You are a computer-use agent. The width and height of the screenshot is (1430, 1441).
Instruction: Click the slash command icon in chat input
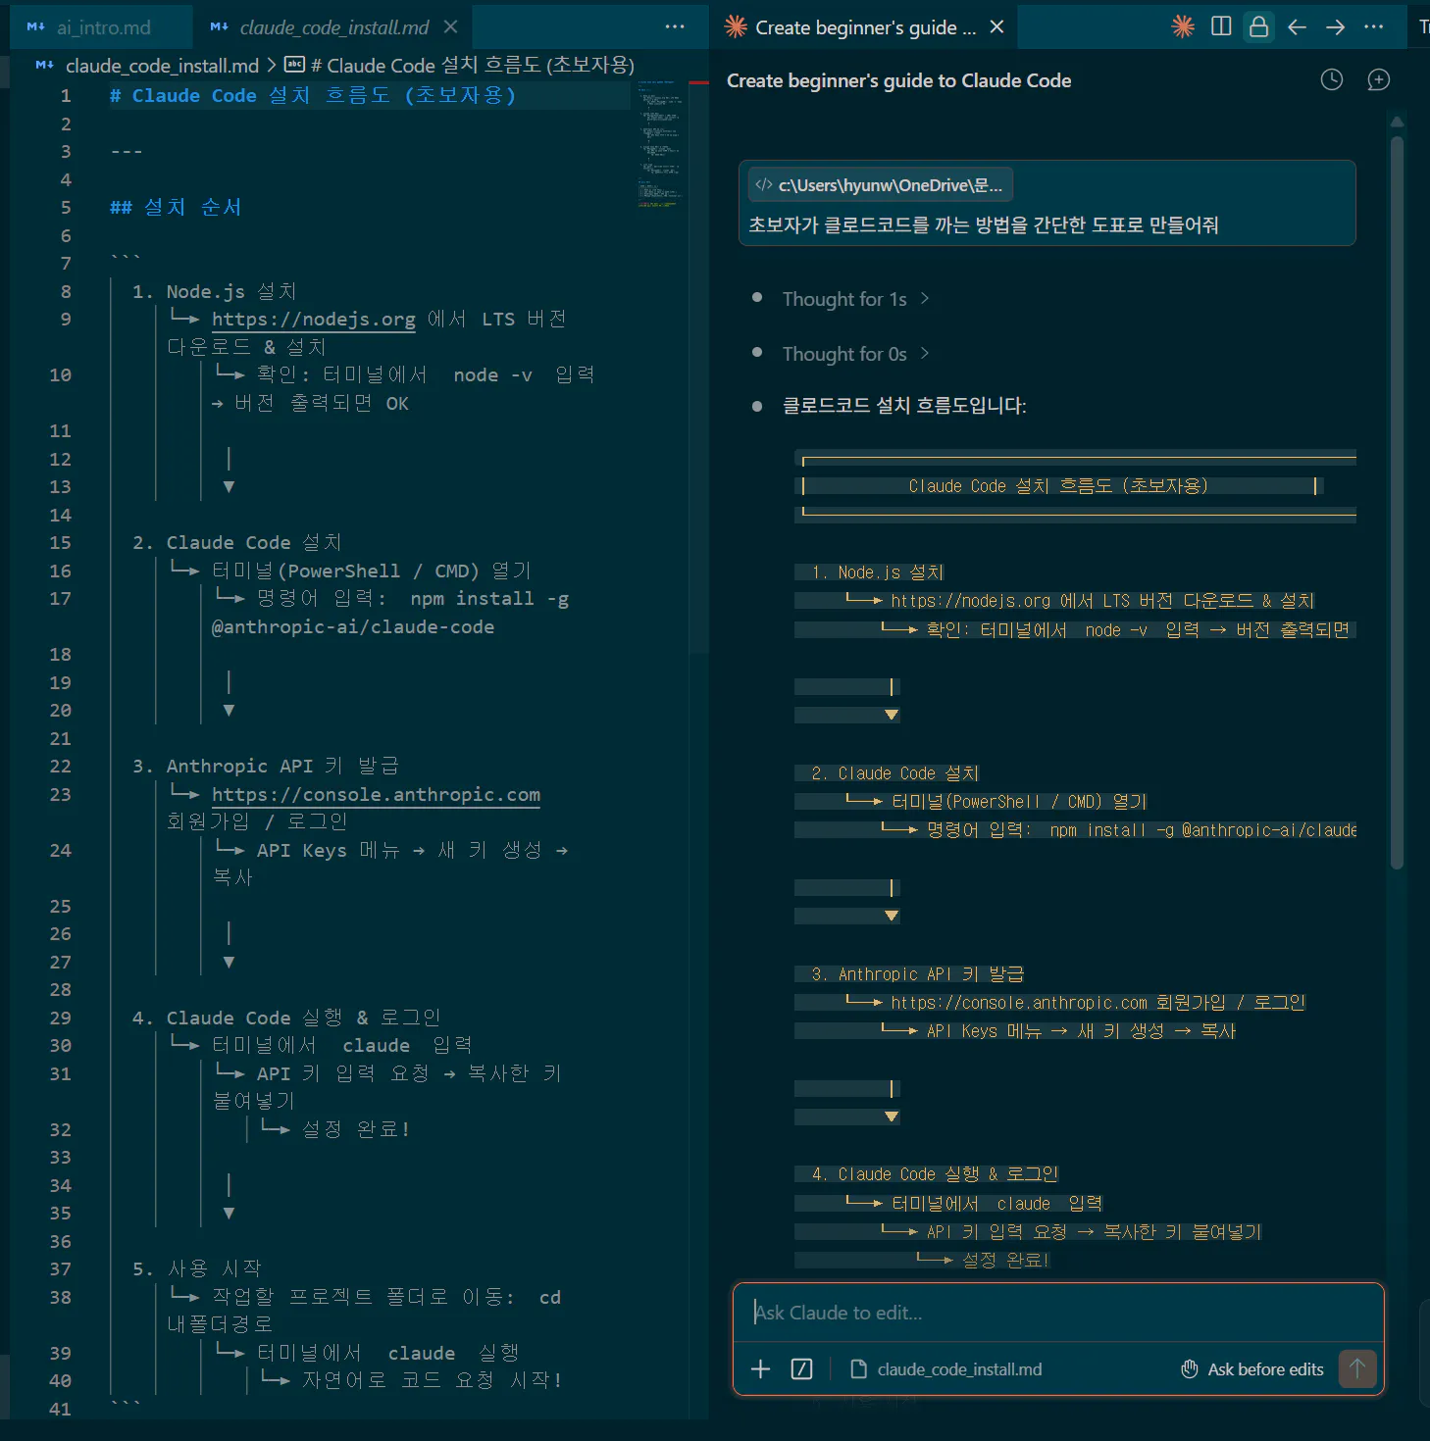click(801, 1368)
